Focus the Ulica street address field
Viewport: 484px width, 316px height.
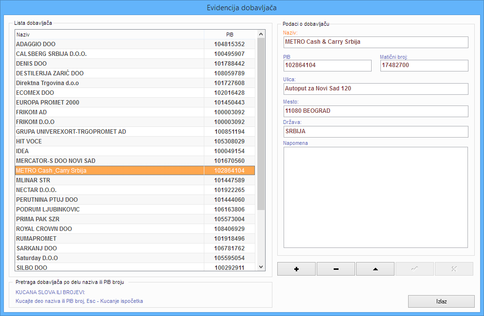(x=375, y=89)
